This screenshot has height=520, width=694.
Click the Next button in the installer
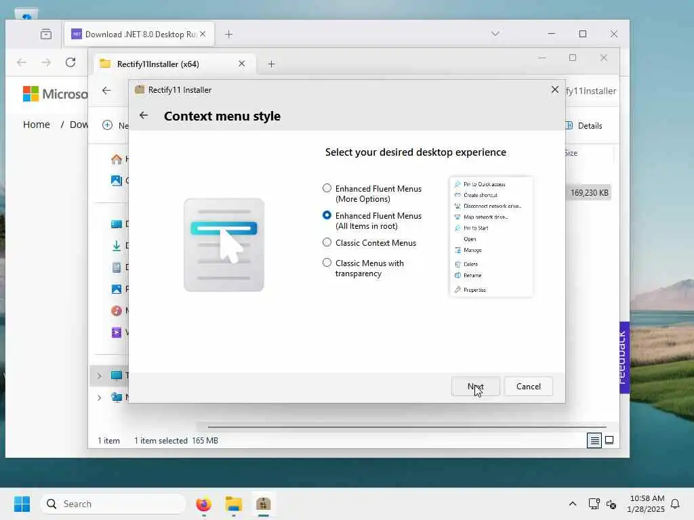pos(476,387)
